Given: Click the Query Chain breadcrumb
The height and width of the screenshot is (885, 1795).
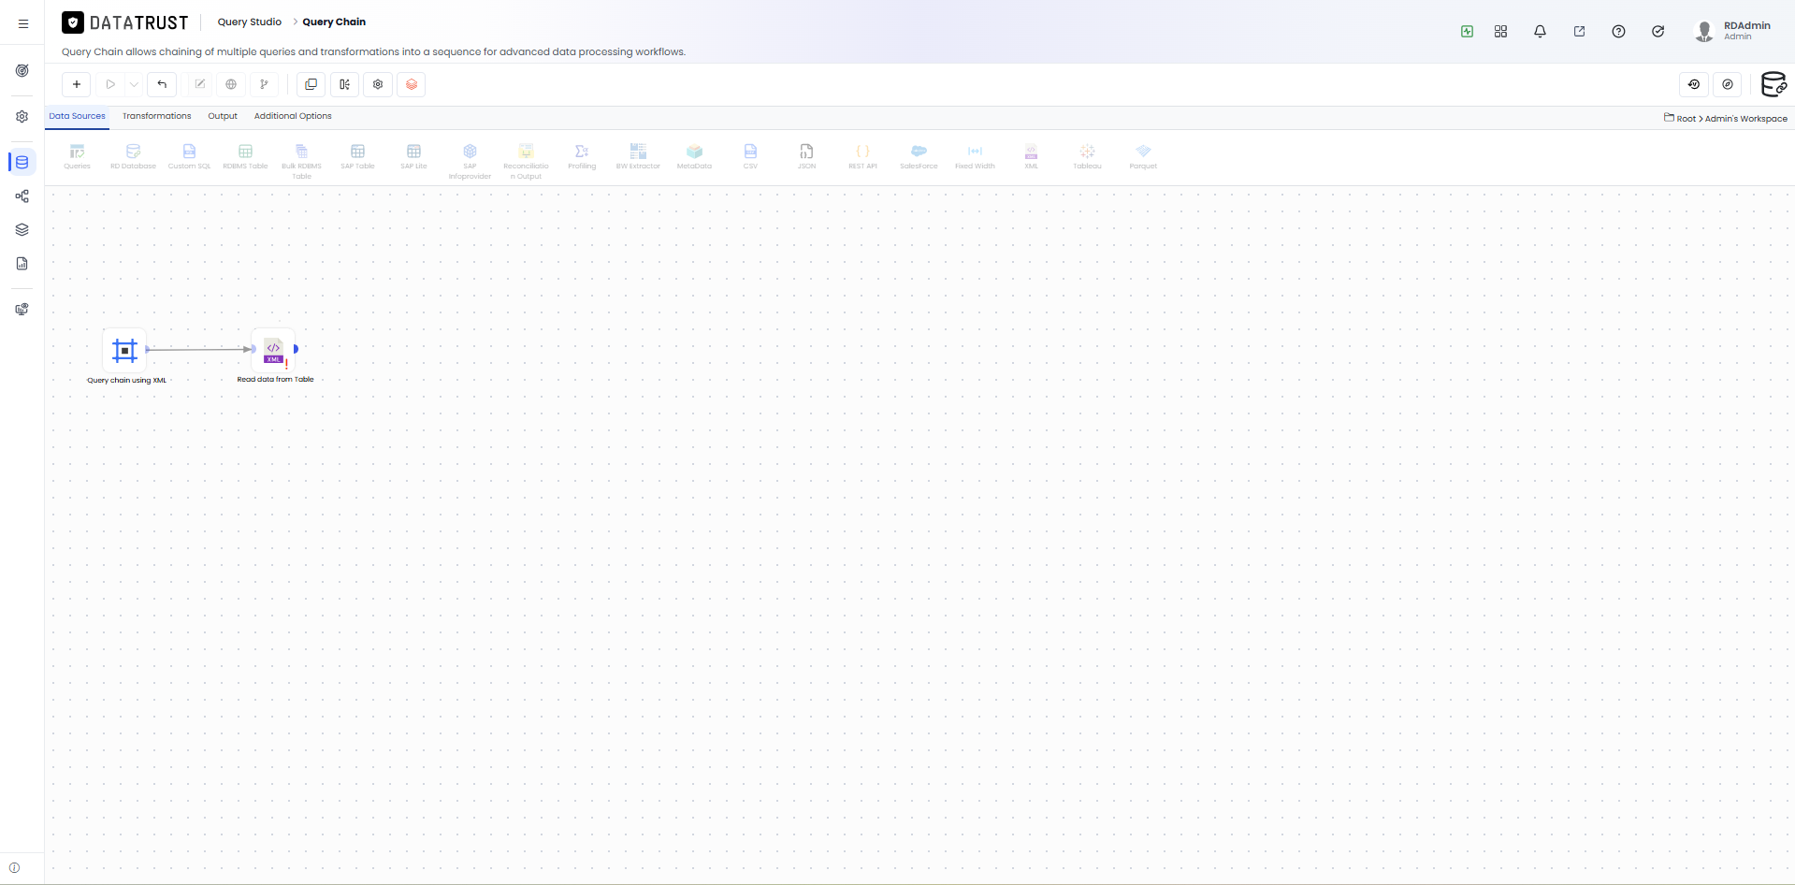Looking at the screenshot, I should [x=334, y=22].
